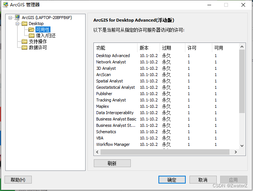Screen dimensions: 253x191
Task: Click the ArcGIS 管理器 title bar icon
Action: point(5,5)
